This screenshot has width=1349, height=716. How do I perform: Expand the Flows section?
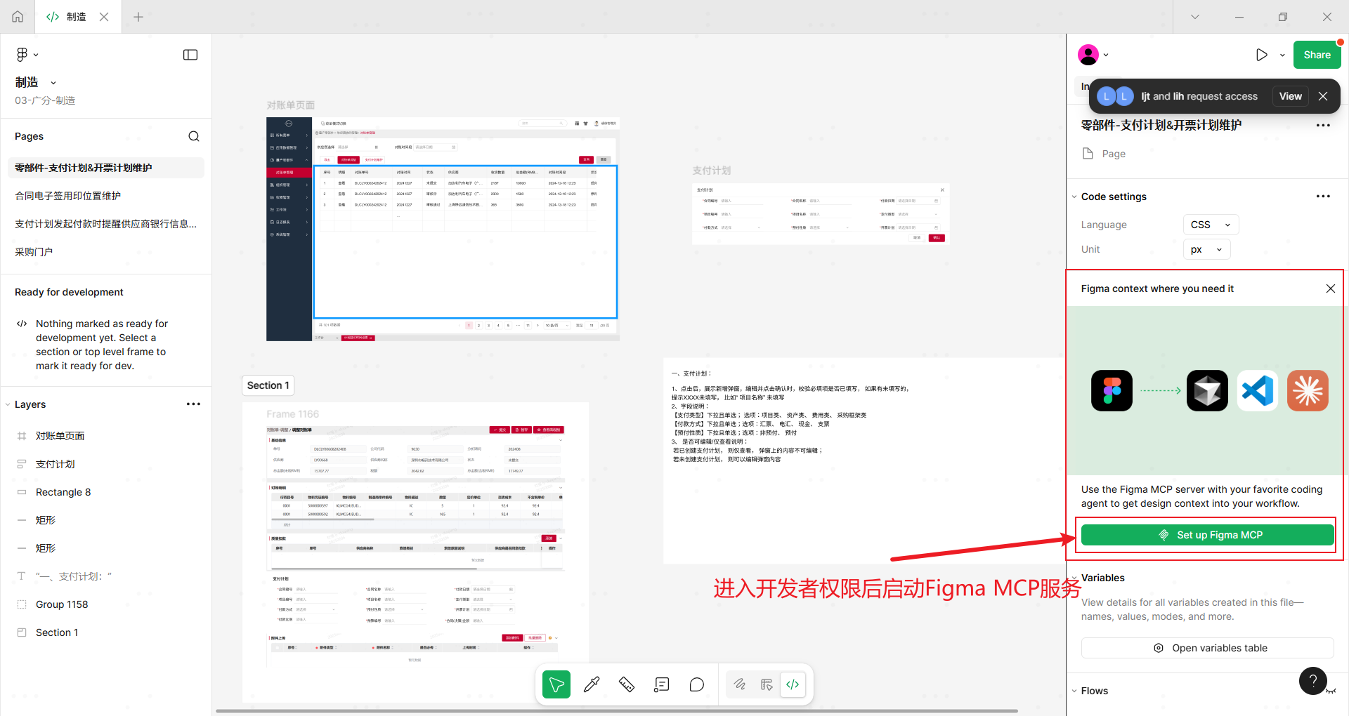[1094, 691]
